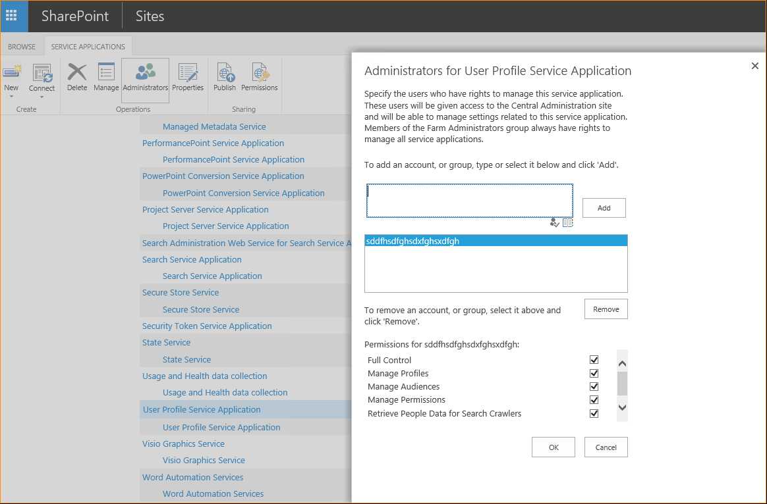The height and width of the screenshot is (504, 767).
Task: Click the Delete ribbon icon
Action: (x=77, y=72)
